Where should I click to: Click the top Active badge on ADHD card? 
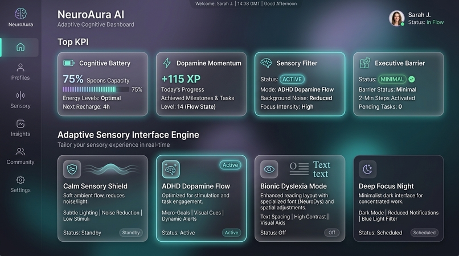[x=230, y=165]
